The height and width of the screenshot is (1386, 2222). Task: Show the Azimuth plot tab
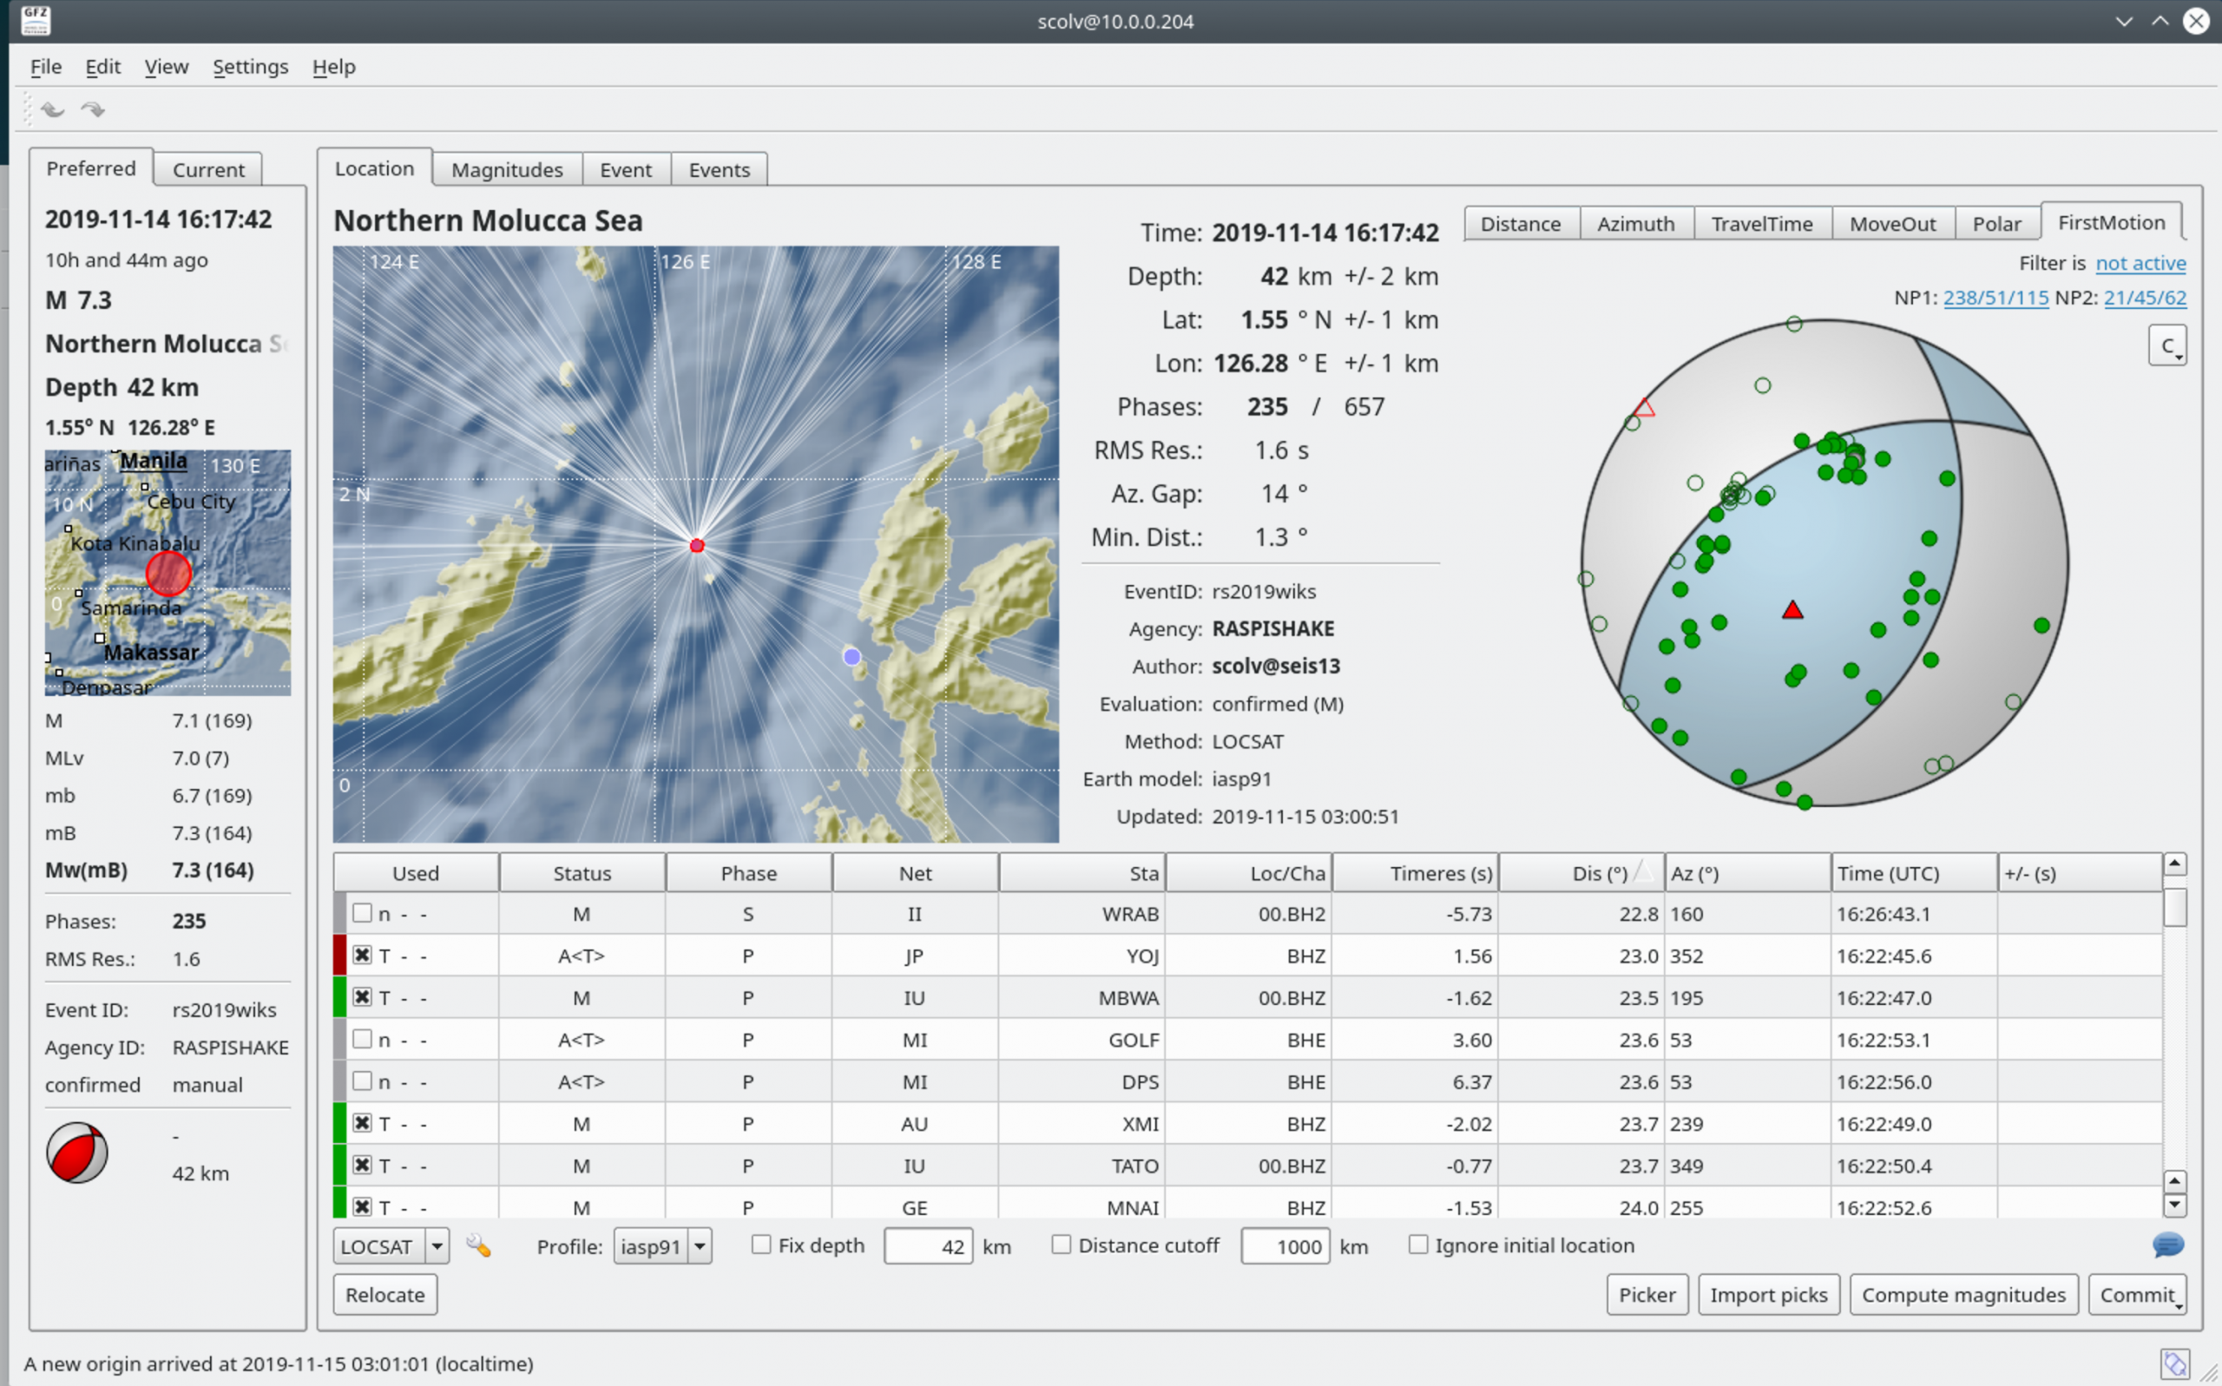1636,224
